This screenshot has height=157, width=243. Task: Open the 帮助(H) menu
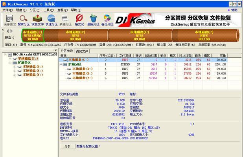(76, 10)
